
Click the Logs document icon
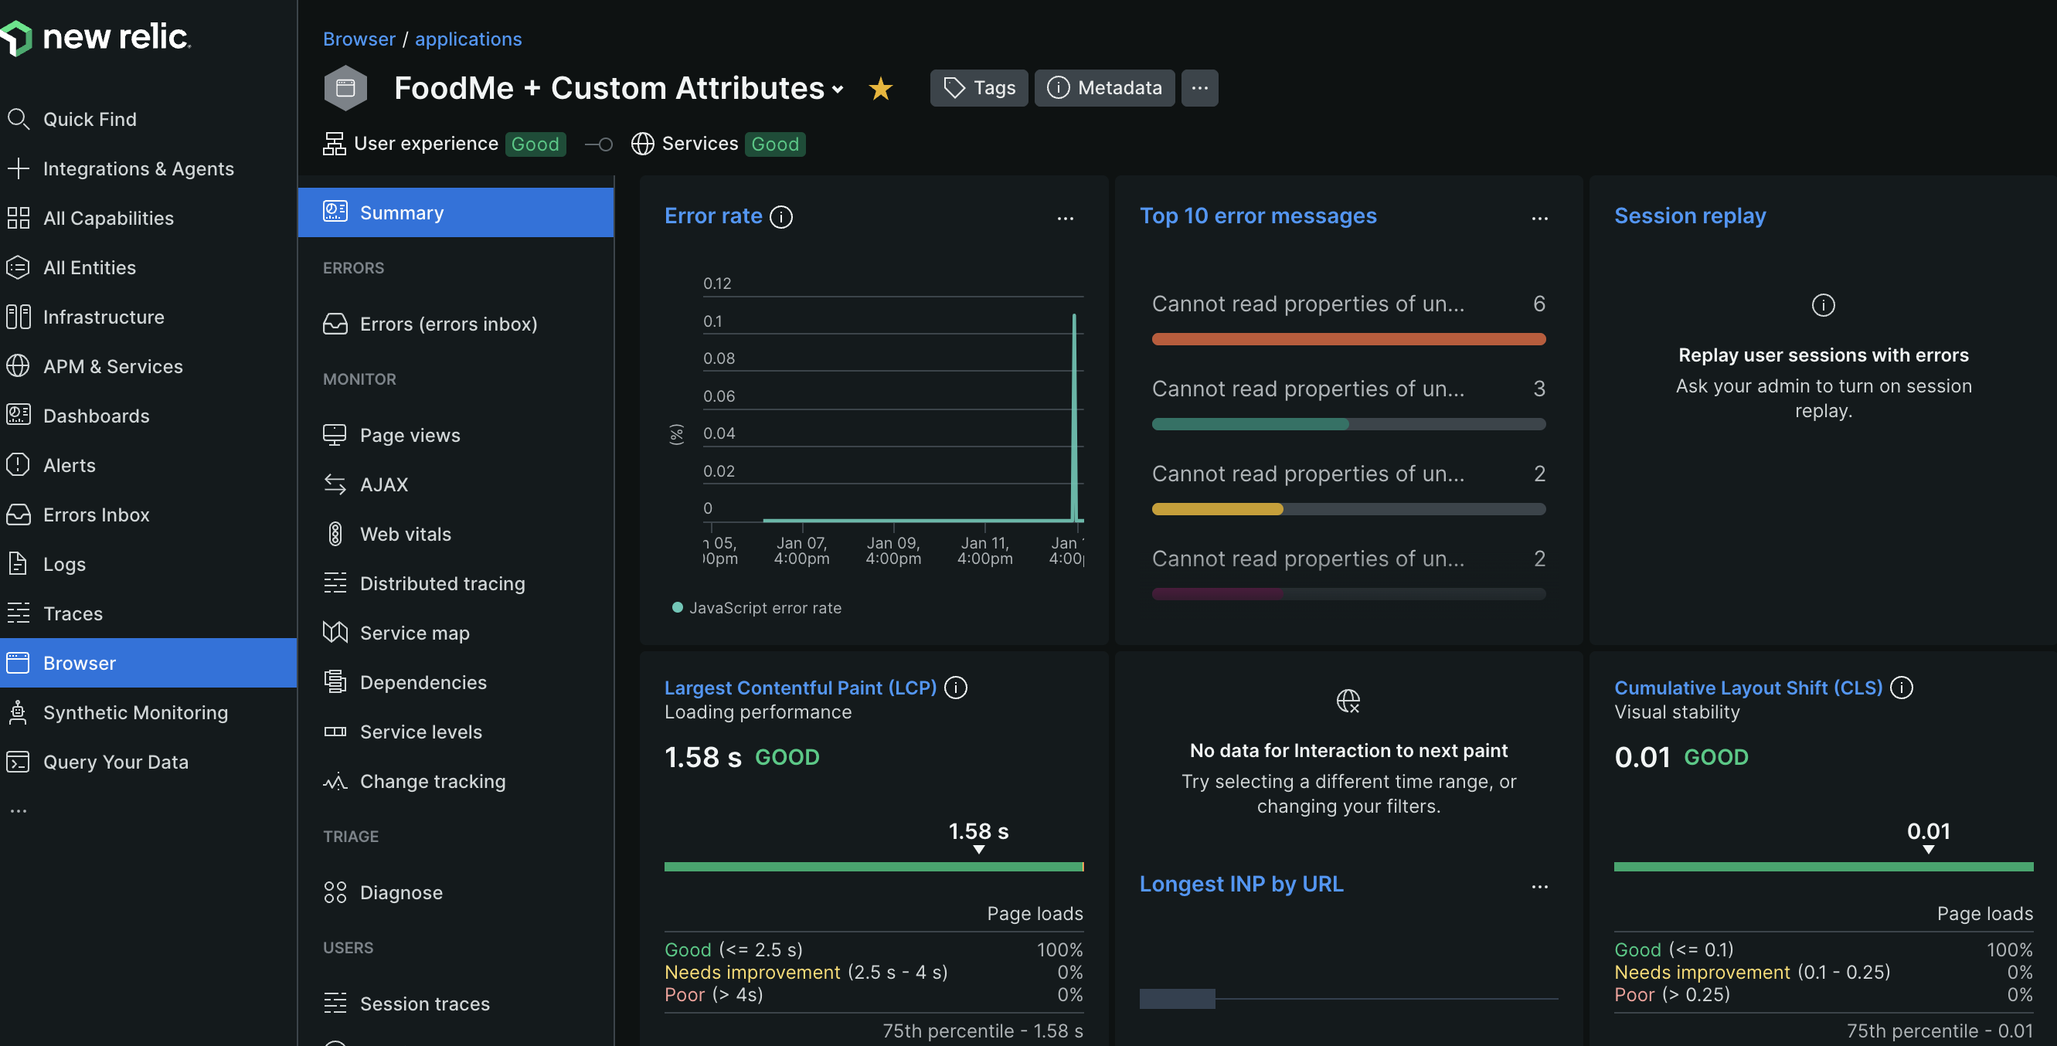pyautogui.click(x=19, y=564)
